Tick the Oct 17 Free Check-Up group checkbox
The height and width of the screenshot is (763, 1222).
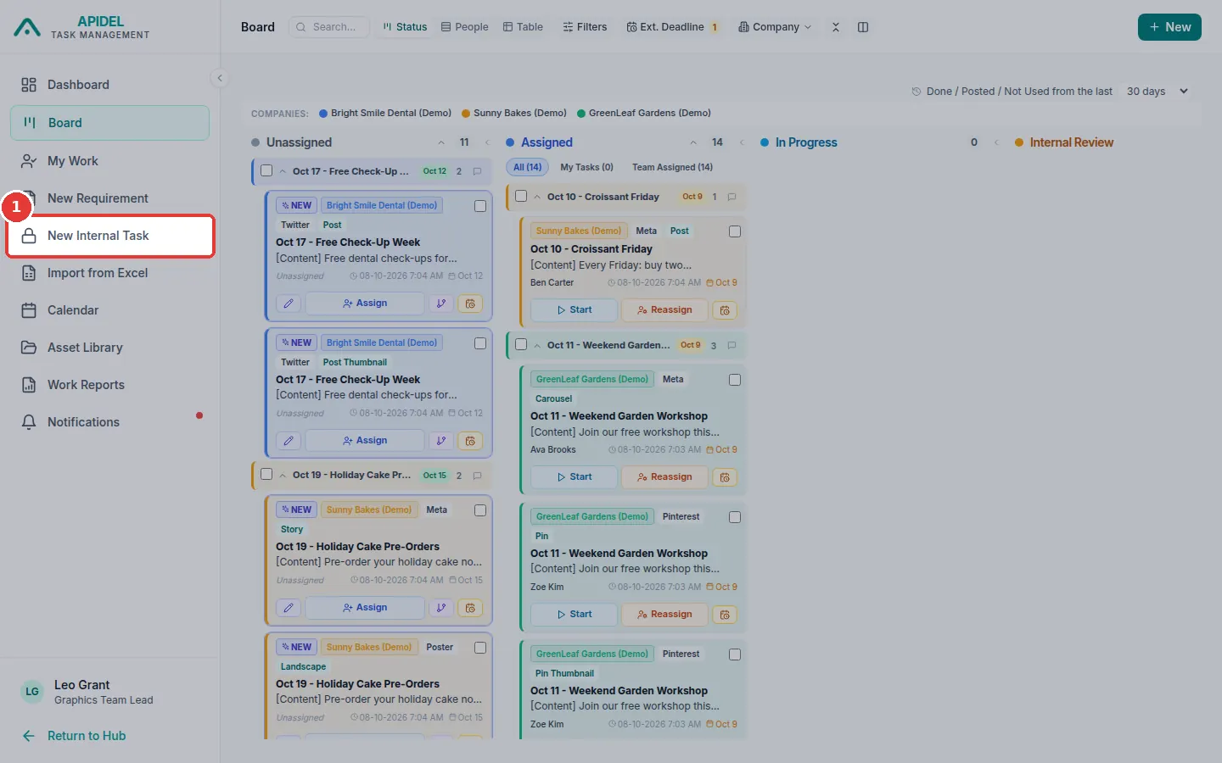(266, 170)
